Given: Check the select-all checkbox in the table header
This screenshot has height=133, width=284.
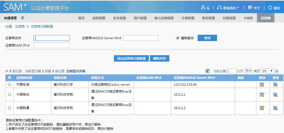Looking at the screenshot, I should [10, 78].
